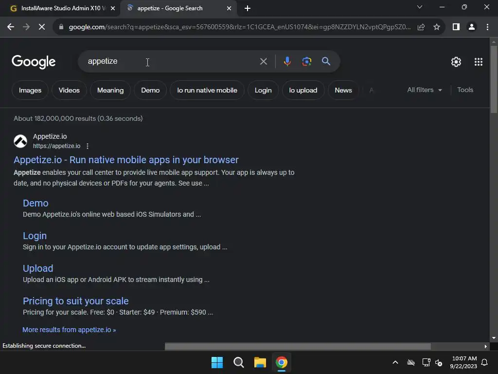Open Google quick settings gear
This screenshot has width=498, height=374.
pyautogui.click(x=456, y=62)
